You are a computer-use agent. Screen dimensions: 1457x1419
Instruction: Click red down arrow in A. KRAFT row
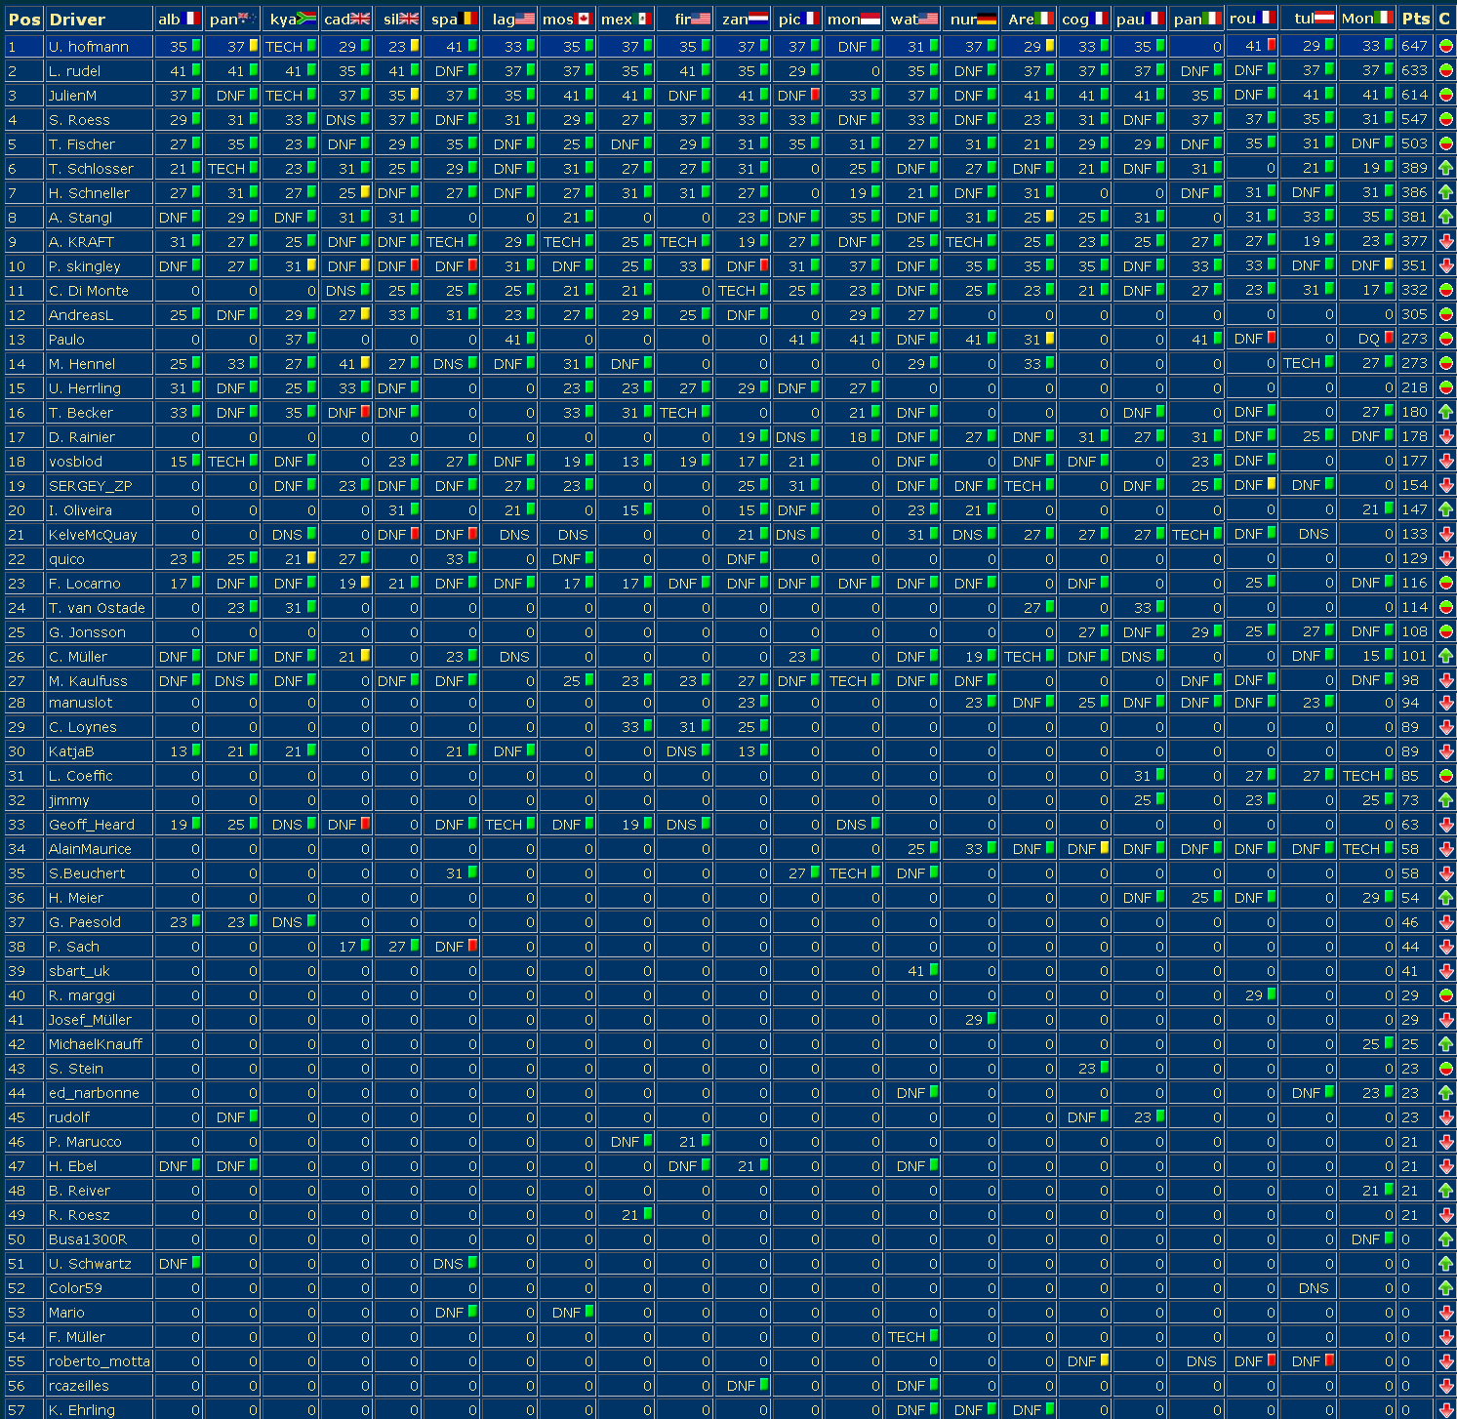pos(1445,241)
